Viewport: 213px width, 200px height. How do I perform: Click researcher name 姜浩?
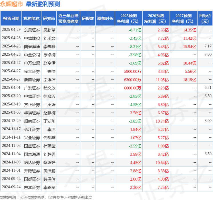click(x=51, y=71)
